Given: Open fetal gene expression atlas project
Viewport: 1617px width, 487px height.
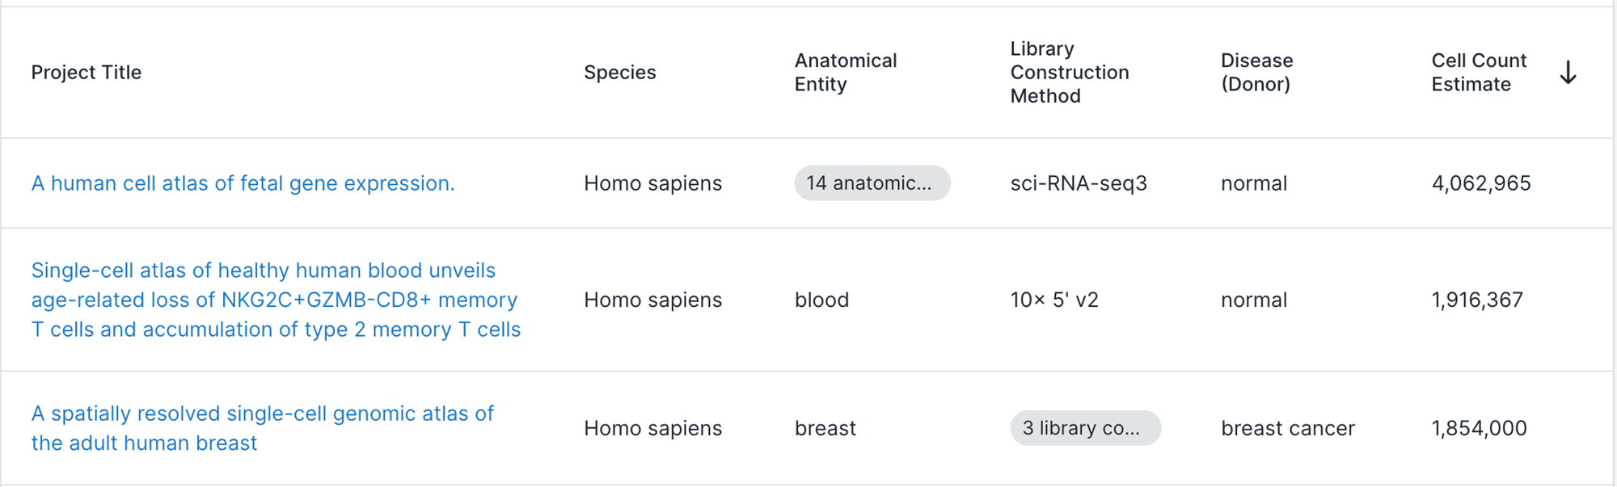Looking at the screenshot, I should pos(243,183).
